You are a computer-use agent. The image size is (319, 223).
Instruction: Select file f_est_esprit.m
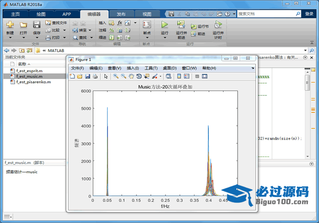pyautogui.click(x=29, y=71)
